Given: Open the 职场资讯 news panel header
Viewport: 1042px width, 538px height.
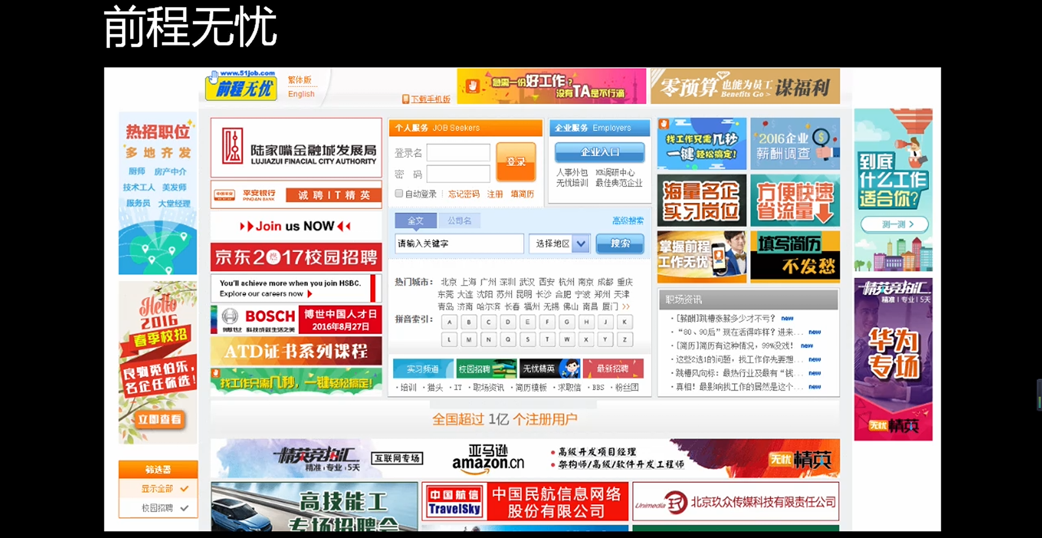Looking at the screenshot, I should [x=748, y=300].
